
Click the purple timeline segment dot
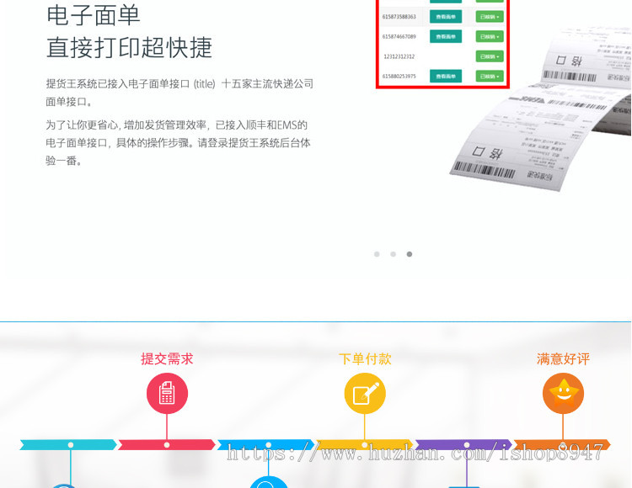pos(466,444)
